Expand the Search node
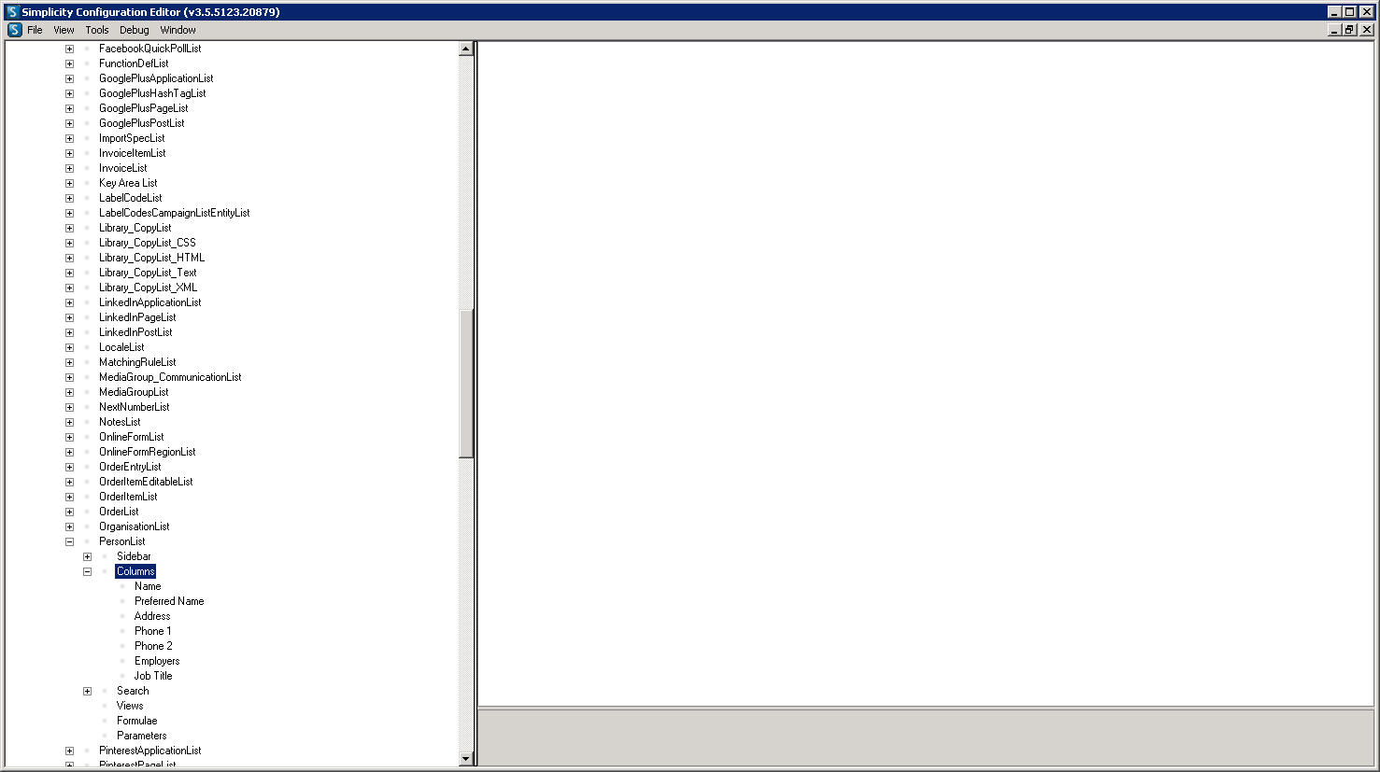Viewport: 1380px width, 772px height. coord(87,691)
